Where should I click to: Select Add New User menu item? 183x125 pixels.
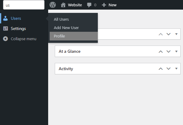[66, 28]
